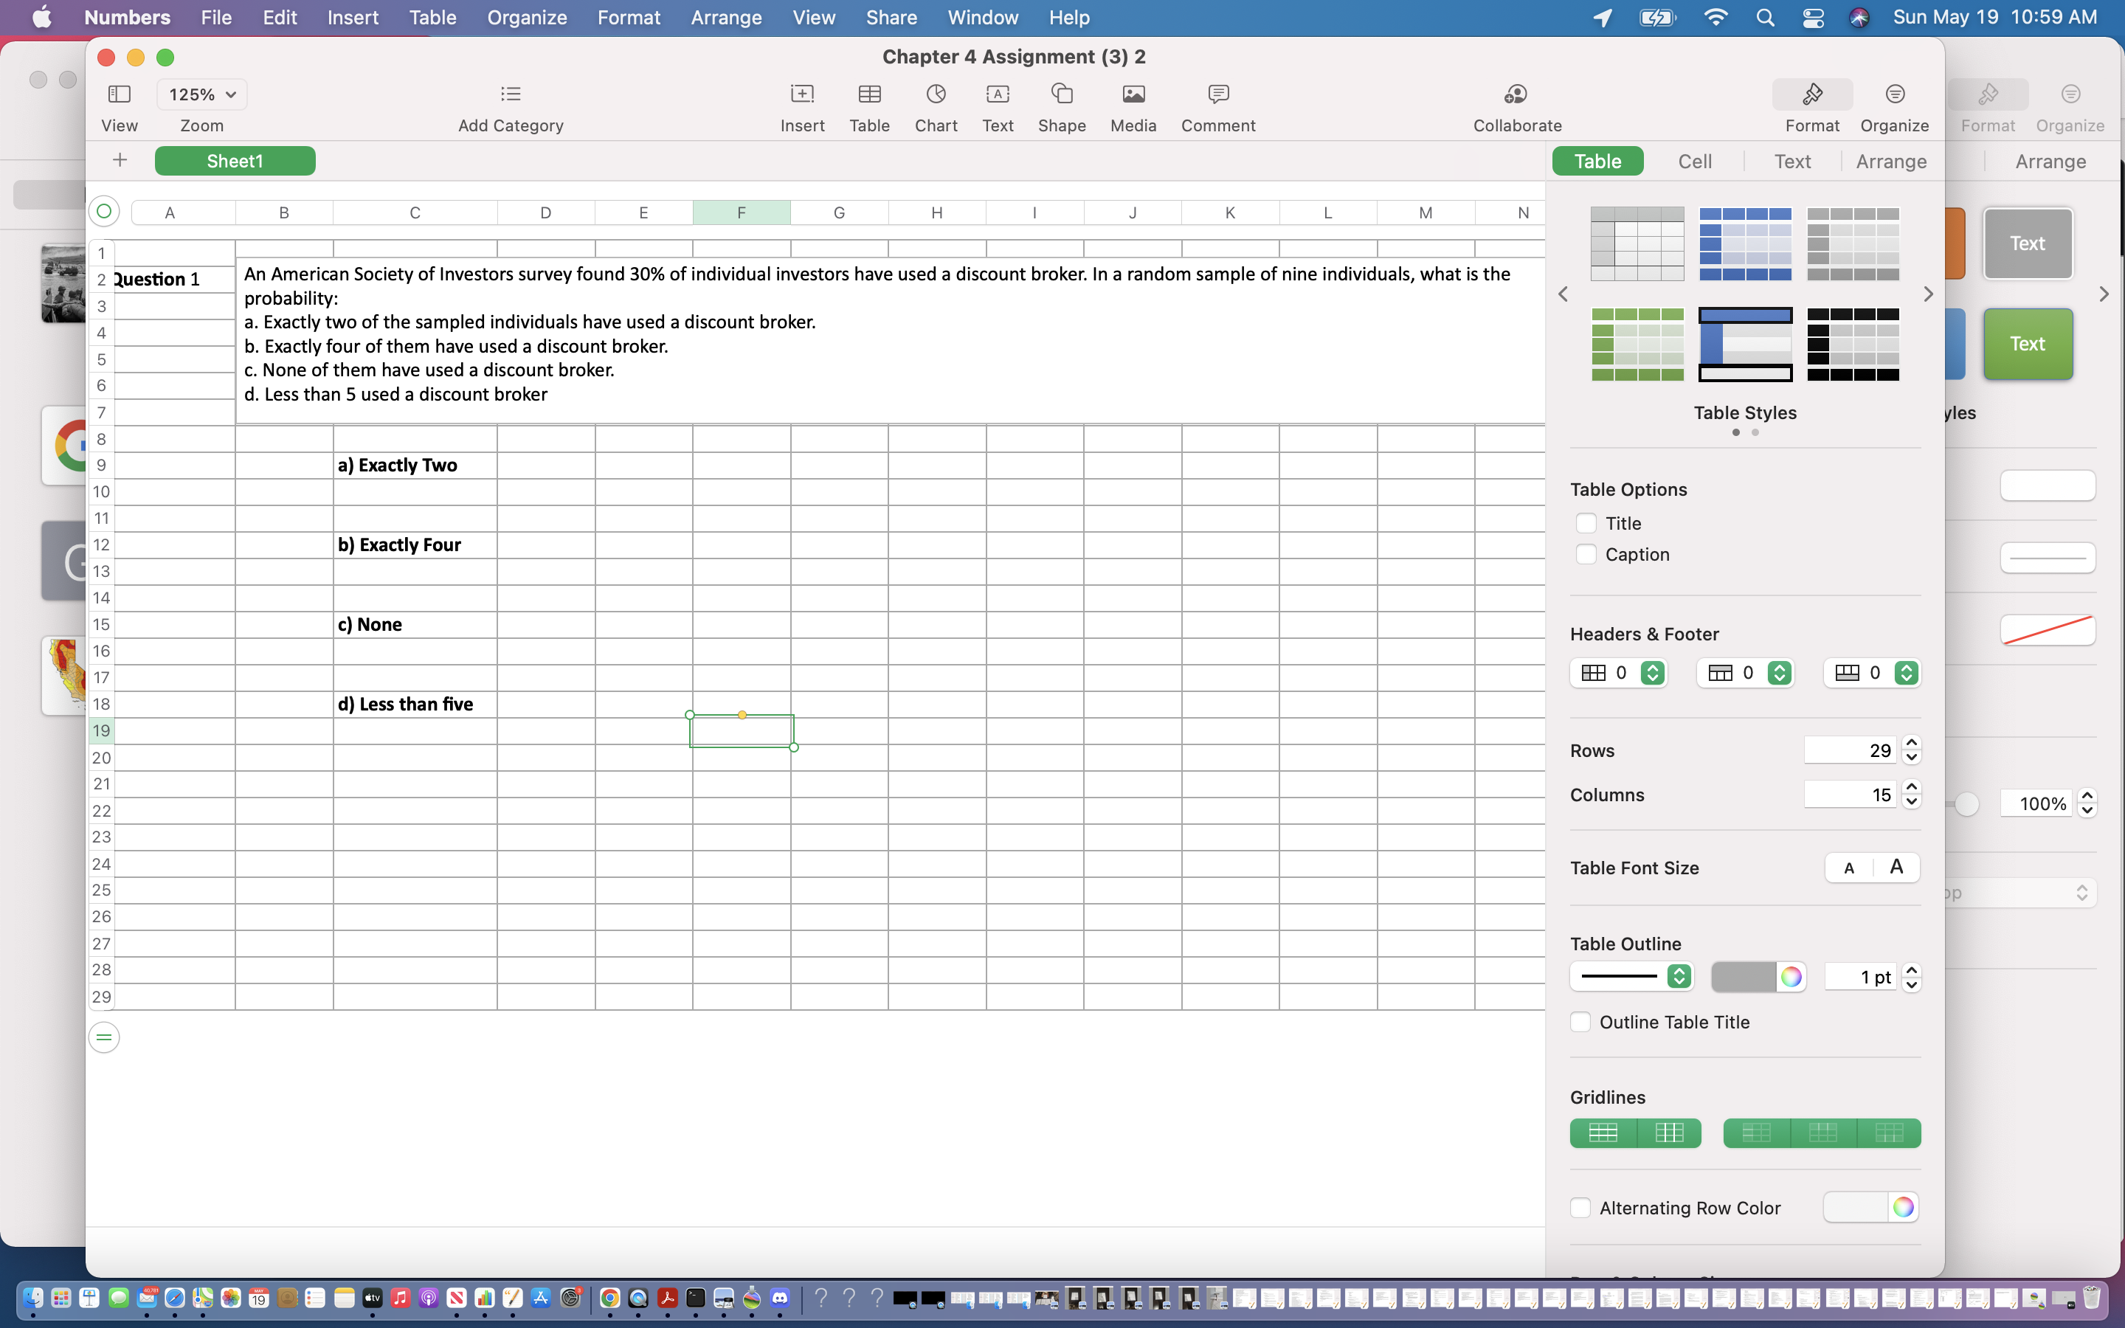Image resolution: width=2125 pixels, height=1328 pixels.
Task: Click the Collaborate icon in toolbar
Action: [1515, 95]
